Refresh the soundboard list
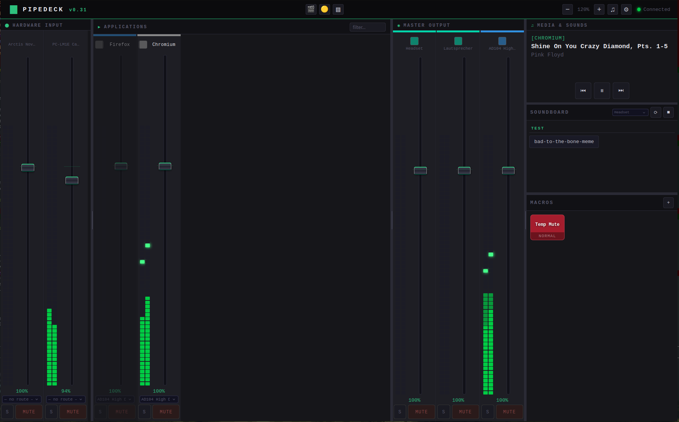Image resolution: width=679 pixels, height=422 pixels. 656,112
